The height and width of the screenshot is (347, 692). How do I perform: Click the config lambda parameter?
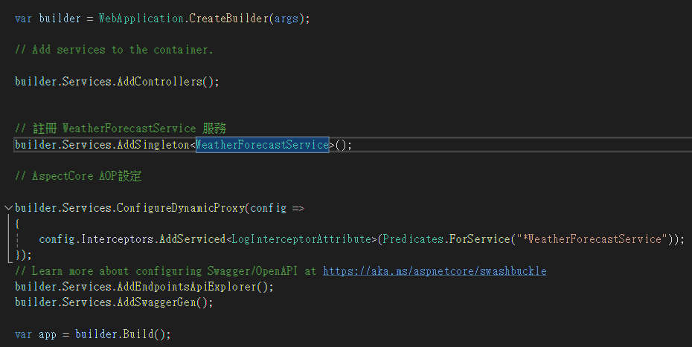tap(269, 207)
